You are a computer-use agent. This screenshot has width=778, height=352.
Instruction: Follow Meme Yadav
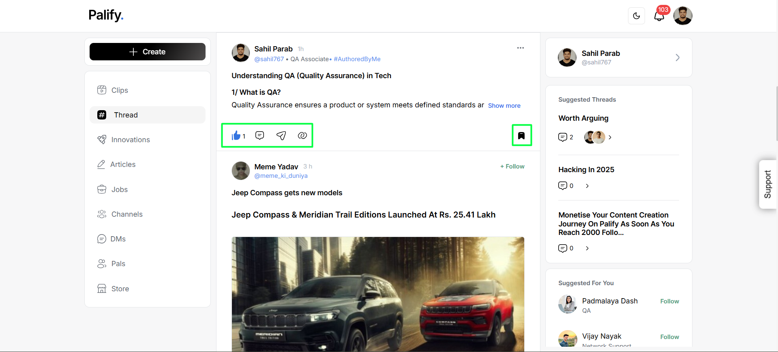click(512, 166)
